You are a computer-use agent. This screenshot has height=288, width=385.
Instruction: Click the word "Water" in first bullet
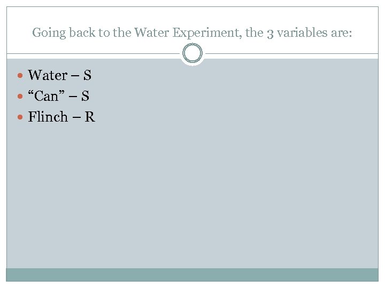tap(48, 75)
